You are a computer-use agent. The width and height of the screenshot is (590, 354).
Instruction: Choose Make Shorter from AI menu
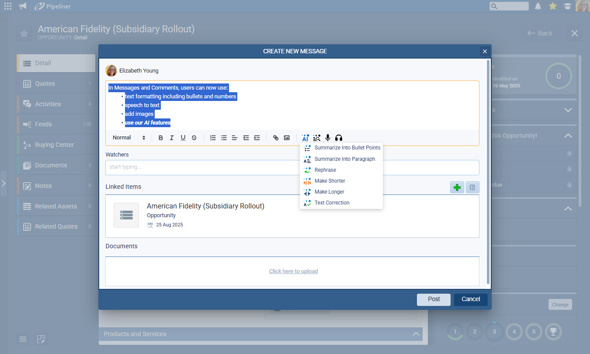point(341,181)
